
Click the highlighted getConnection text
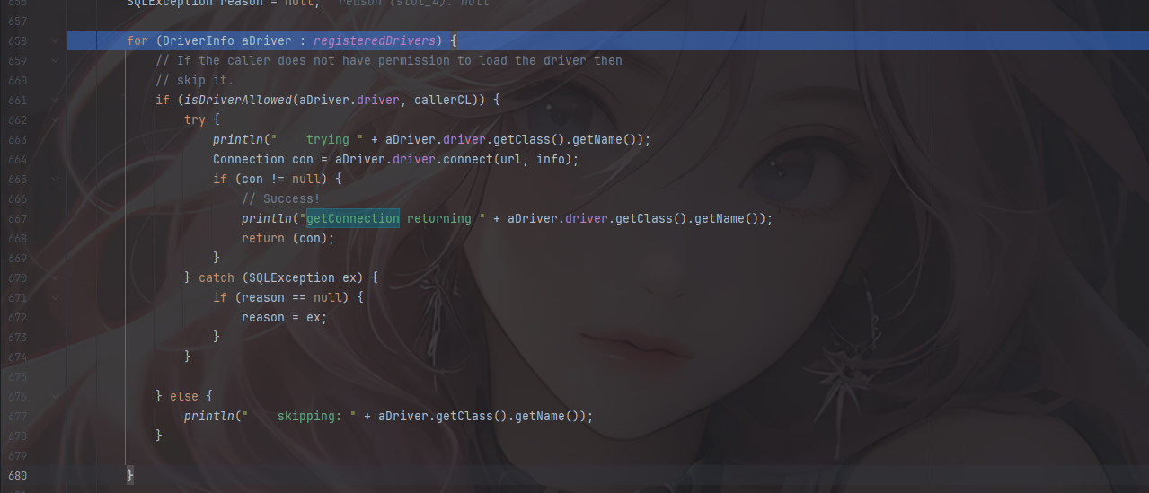(352, 219)
